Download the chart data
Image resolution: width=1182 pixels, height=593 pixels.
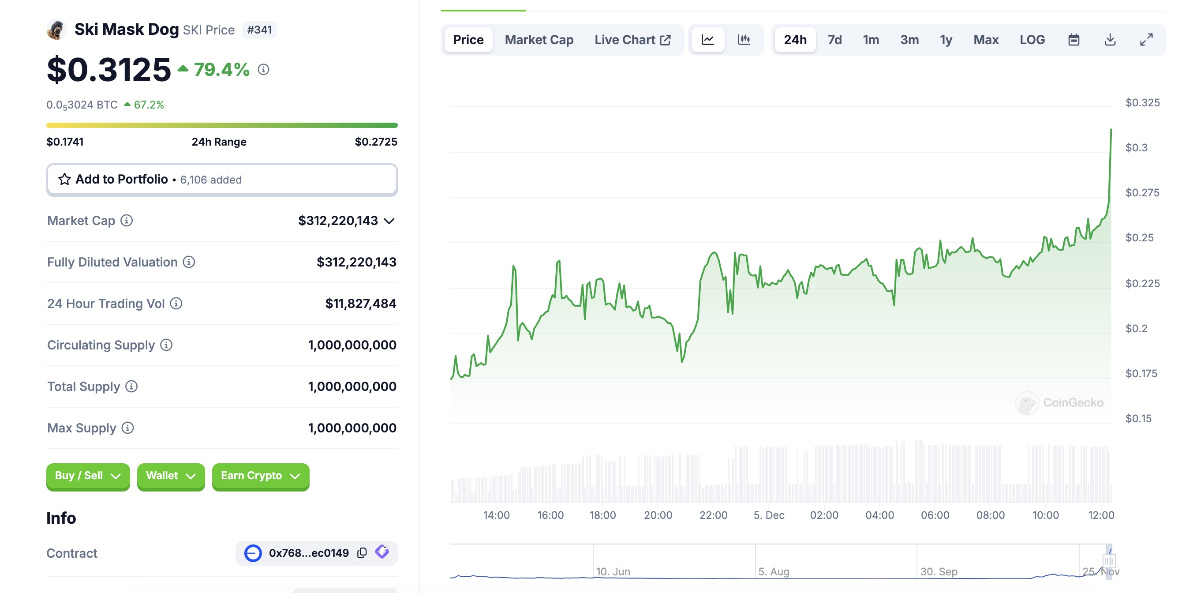(1110, 40)
